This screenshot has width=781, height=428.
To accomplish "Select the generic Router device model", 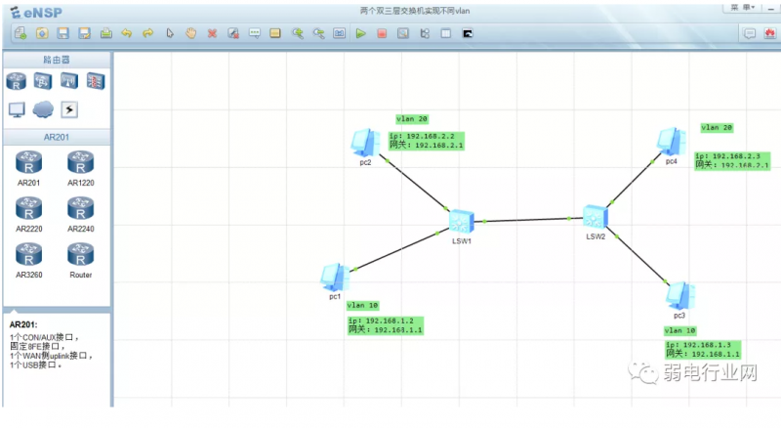I will tap(81, 256).
